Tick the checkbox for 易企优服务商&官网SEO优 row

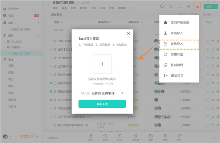[55, 125]
